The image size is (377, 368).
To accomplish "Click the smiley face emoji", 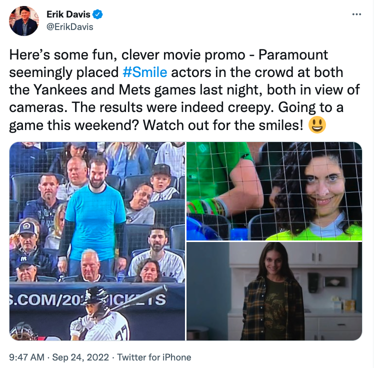I will (317, 124).
